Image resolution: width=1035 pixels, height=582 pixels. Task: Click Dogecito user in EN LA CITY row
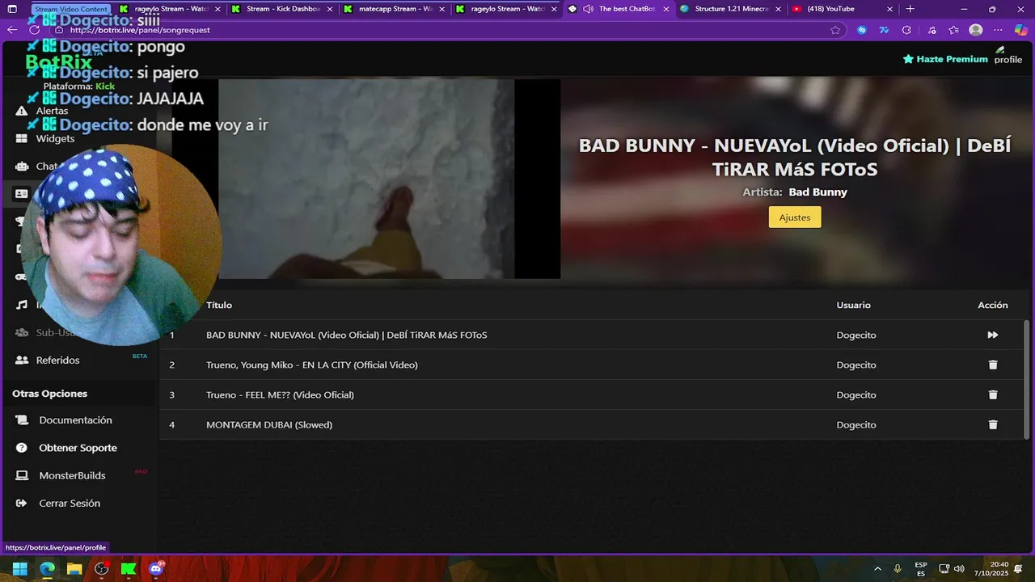856,365
